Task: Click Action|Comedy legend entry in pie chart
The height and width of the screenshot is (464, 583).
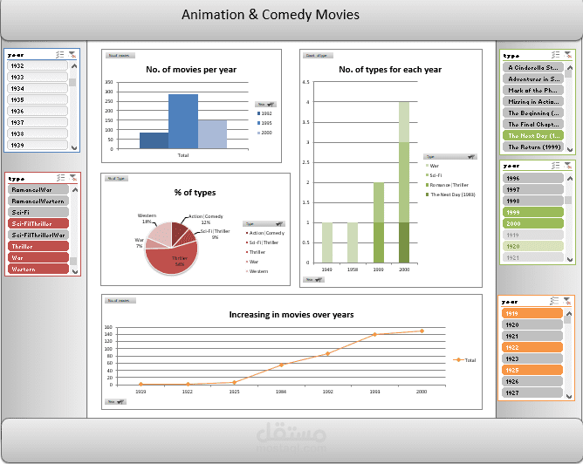Action: click(265, 233)
